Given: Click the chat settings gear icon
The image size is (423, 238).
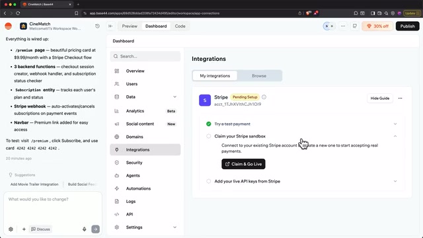Looking at the screenshot, I should pos(11,229).
